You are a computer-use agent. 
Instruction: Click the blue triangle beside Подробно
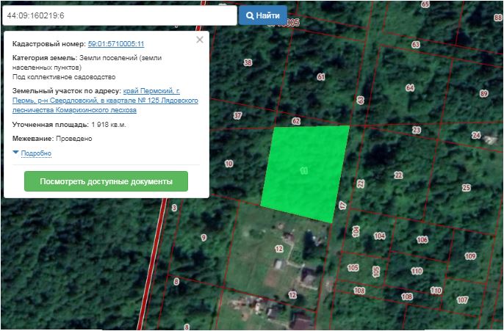[x=15, y=152]
